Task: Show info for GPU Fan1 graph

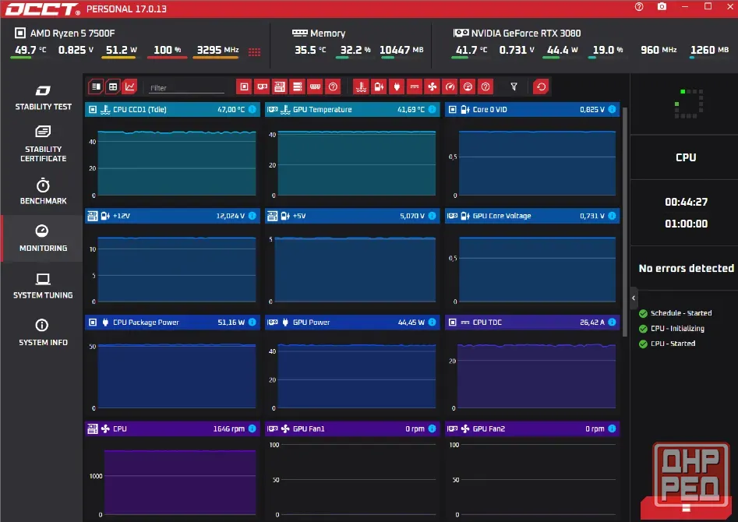Action: coord(432,429)
